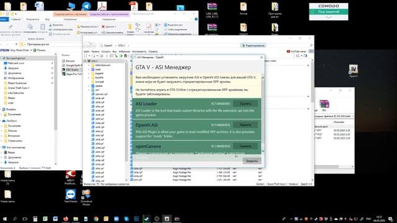Remove openCamera with its Удалить button
Screen dimensions: 397x223
(245, 146)
